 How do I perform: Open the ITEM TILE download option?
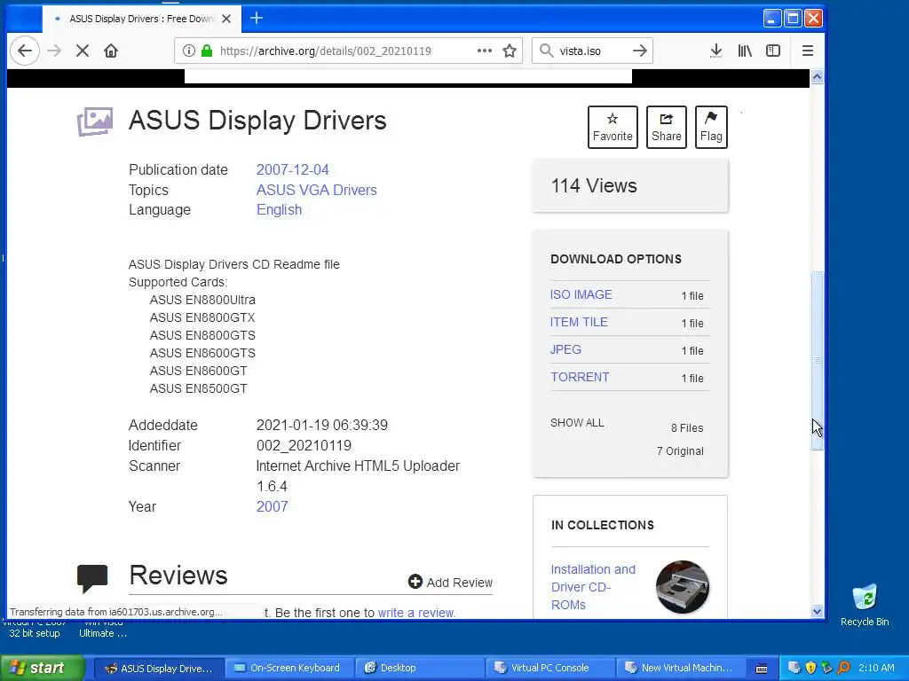tap(579, 322)
